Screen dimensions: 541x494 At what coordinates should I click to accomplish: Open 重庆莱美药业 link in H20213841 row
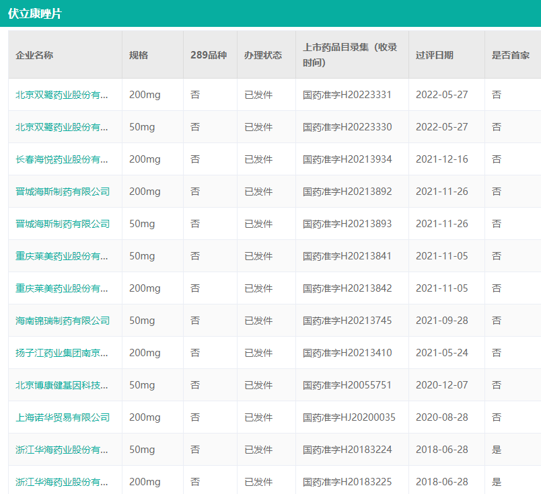pyautogui.click(x=62, y=256)
